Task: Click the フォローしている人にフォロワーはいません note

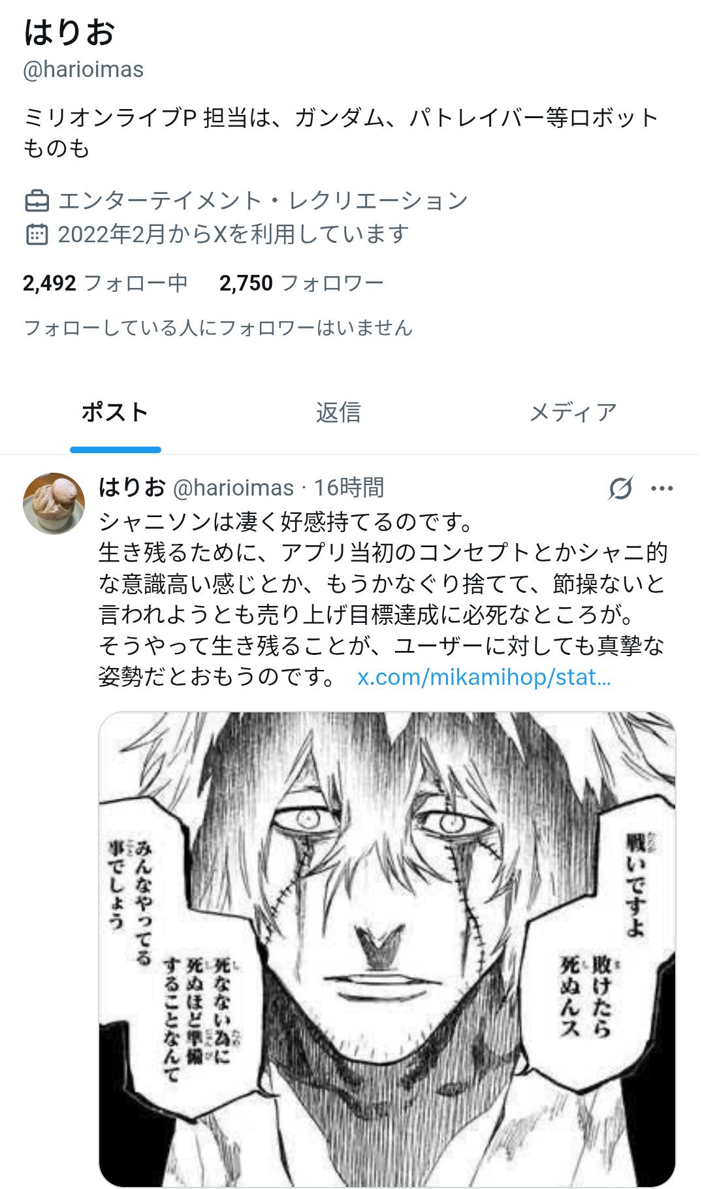Action: (x=218, y=327)
